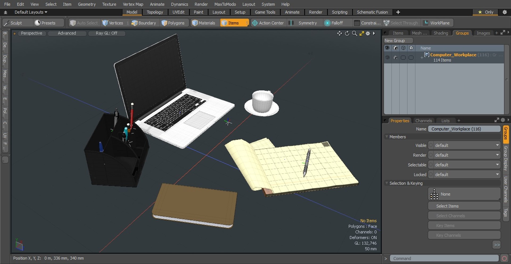Open the Action Center options

pyautogui.click(x=268, y=23)
